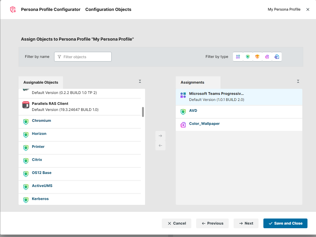Click the Cancel button
This screenshot has width=316, height=237.
(176, 223)
